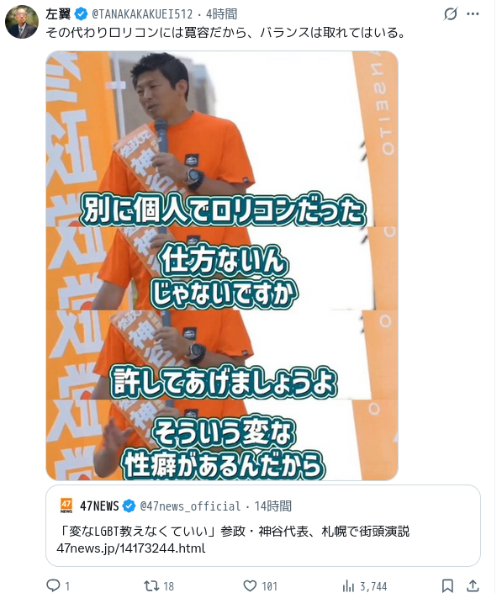Open the first image with ロリコンだった caption
The width and height of the screenshot is (502, 593).
tap(222, 139)
